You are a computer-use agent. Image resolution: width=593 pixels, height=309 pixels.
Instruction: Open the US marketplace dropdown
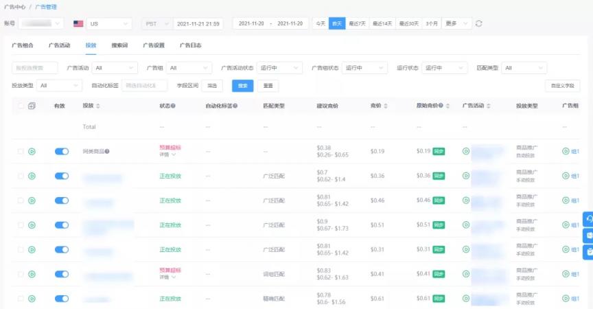pos(109,23)
